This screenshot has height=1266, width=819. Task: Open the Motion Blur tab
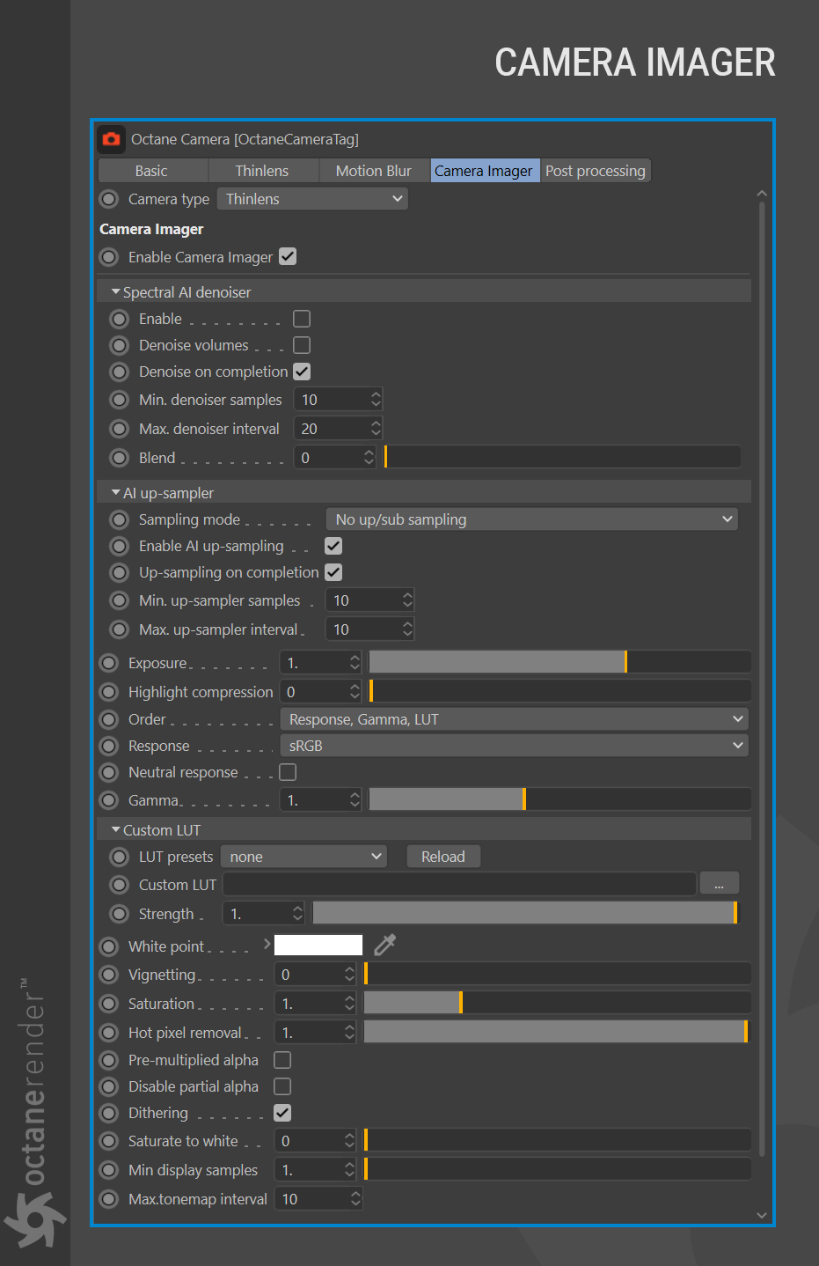click(x=374, y=171)
